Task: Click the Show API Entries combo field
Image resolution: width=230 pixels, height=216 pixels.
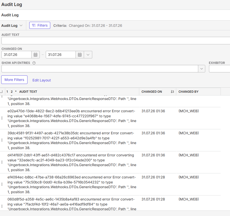Action: 100,69
